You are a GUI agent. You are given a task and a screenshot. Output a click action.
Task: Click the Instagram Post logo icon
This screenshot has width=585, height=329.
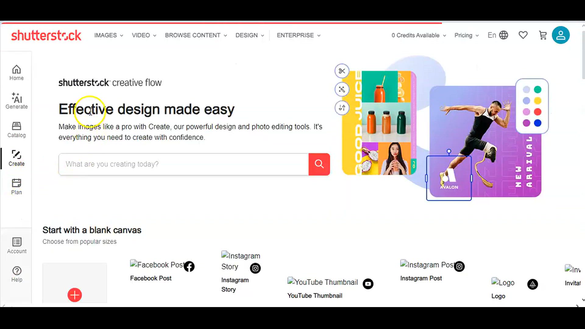459,267
